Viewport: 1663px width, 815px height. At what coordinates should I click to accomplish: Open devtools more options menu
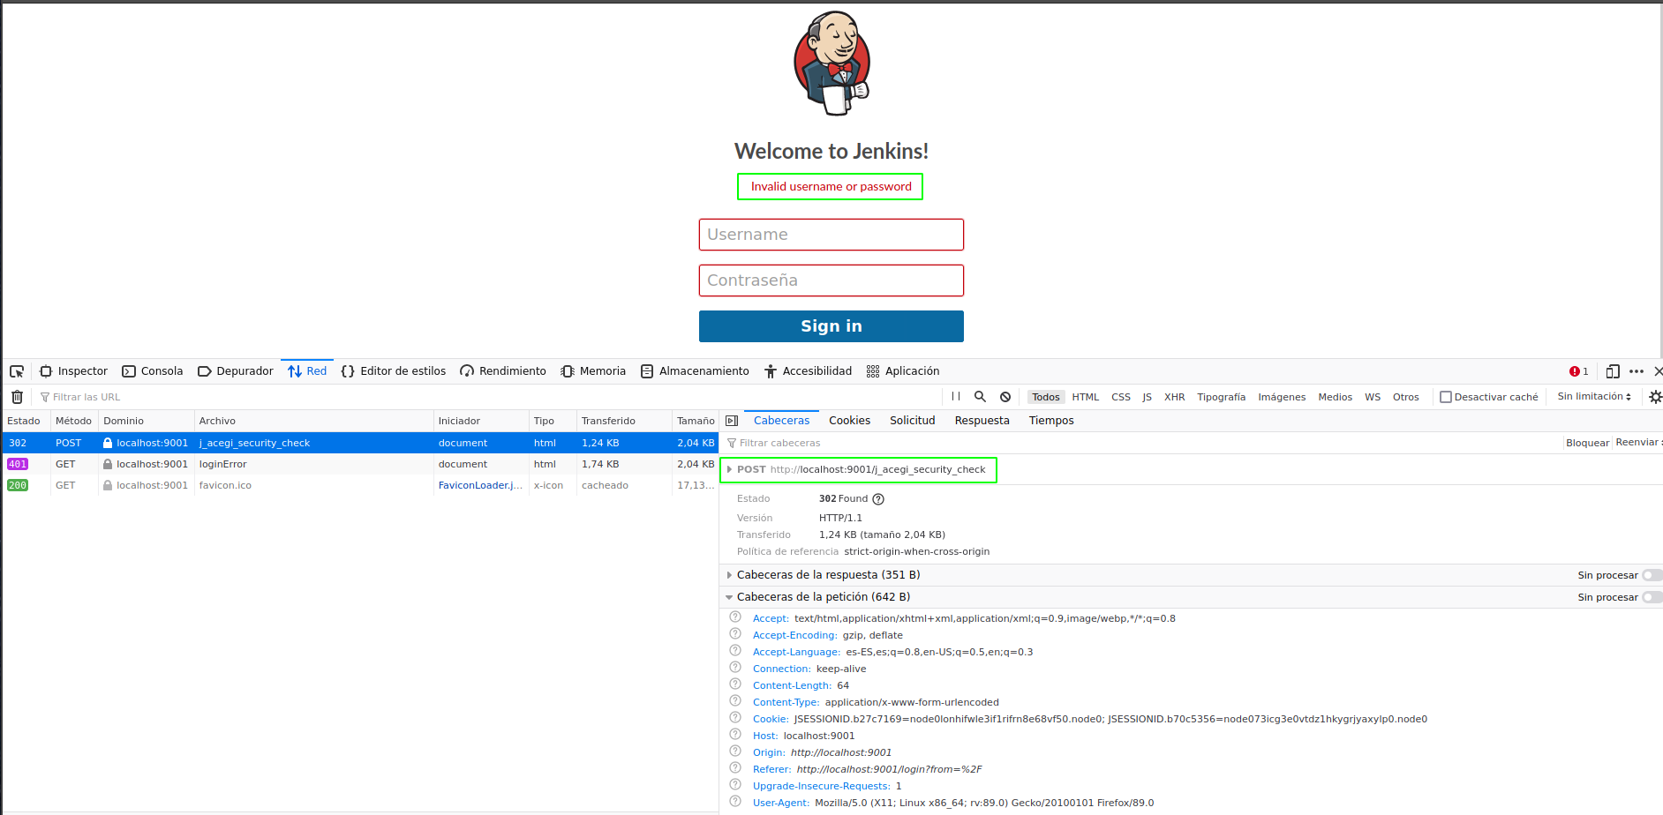point(1637,371)
